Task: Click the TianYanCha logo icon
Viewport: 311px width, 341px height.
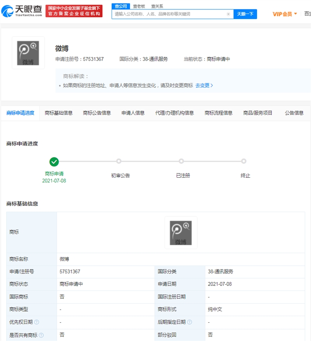Action: [7, 11]
